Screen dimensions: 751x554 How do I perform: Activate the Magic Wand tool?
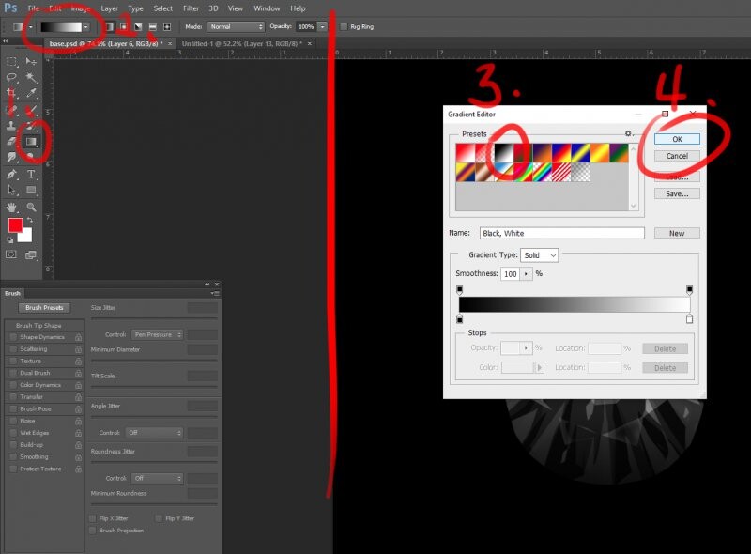pyautogui.click(x=31, y=77)
